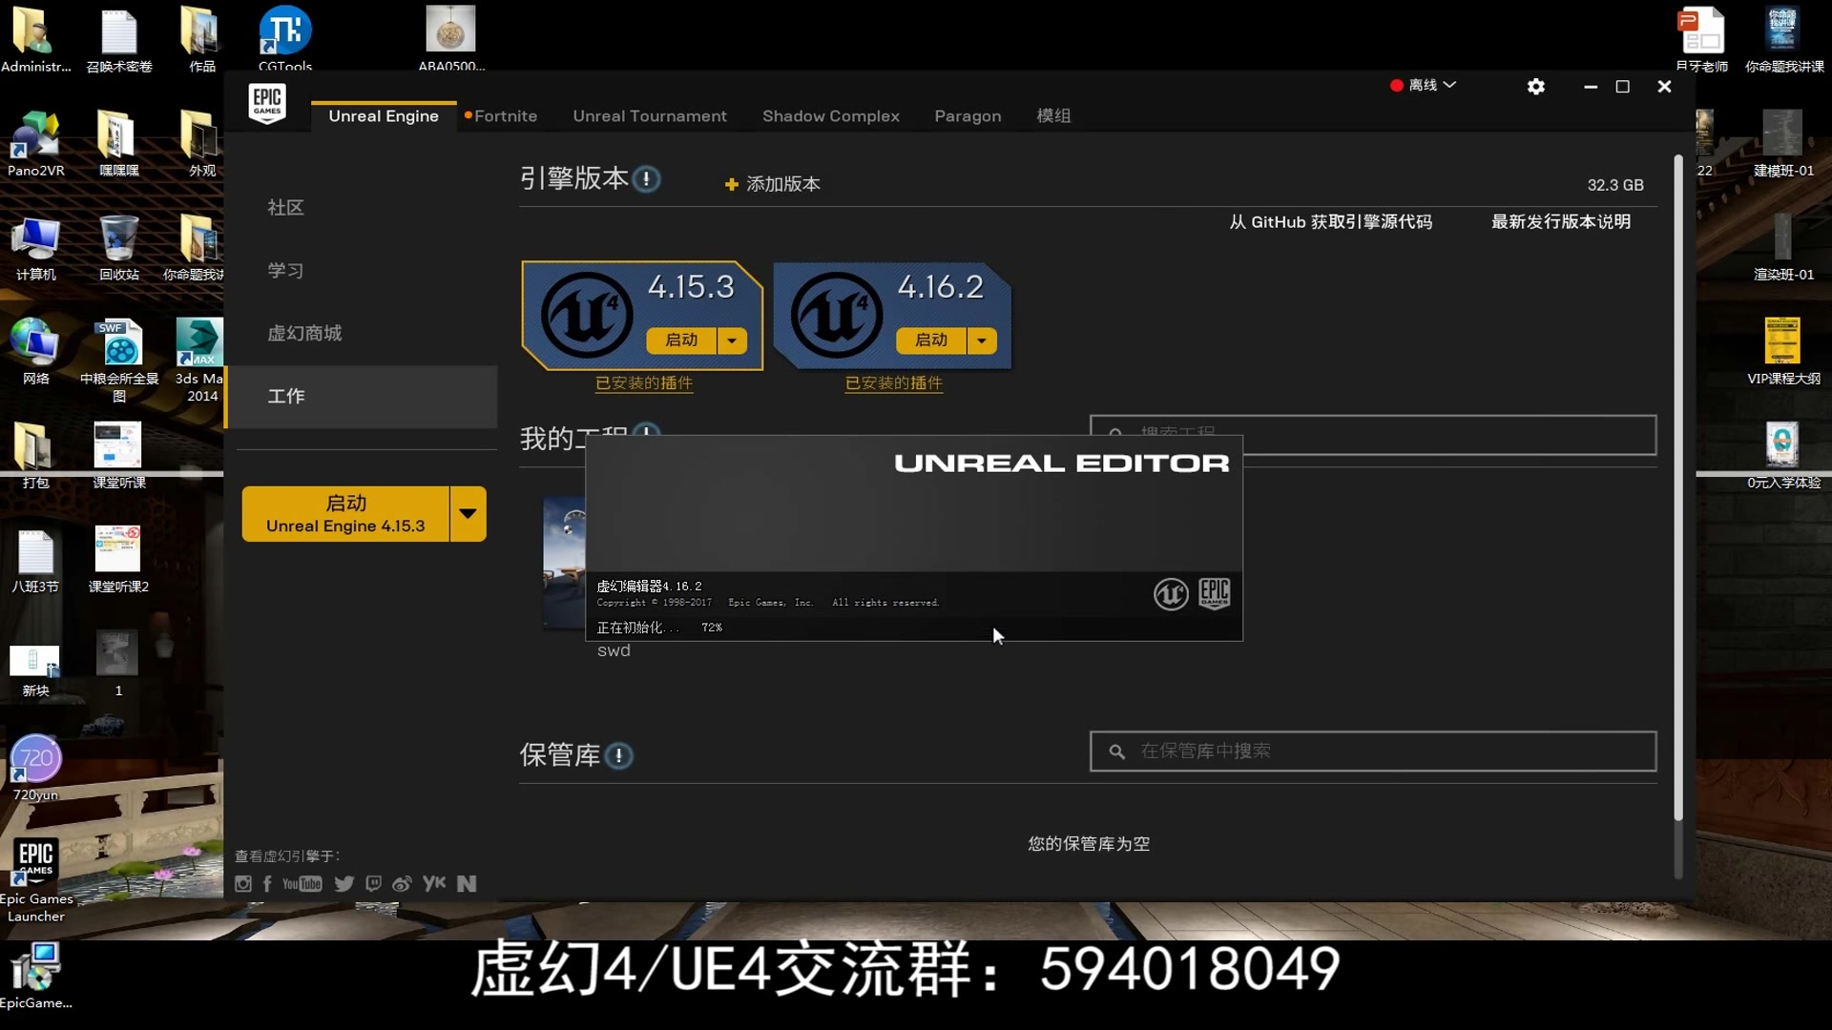
Task: Select 虚幻商城 in the sidebar
Action: pos(304,334)
